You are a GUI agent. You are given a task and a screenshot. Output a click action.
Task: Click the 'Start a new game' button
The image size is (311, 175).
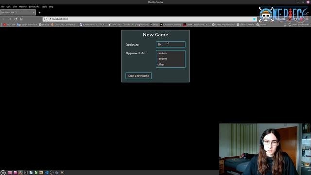(x=138, y=76)
